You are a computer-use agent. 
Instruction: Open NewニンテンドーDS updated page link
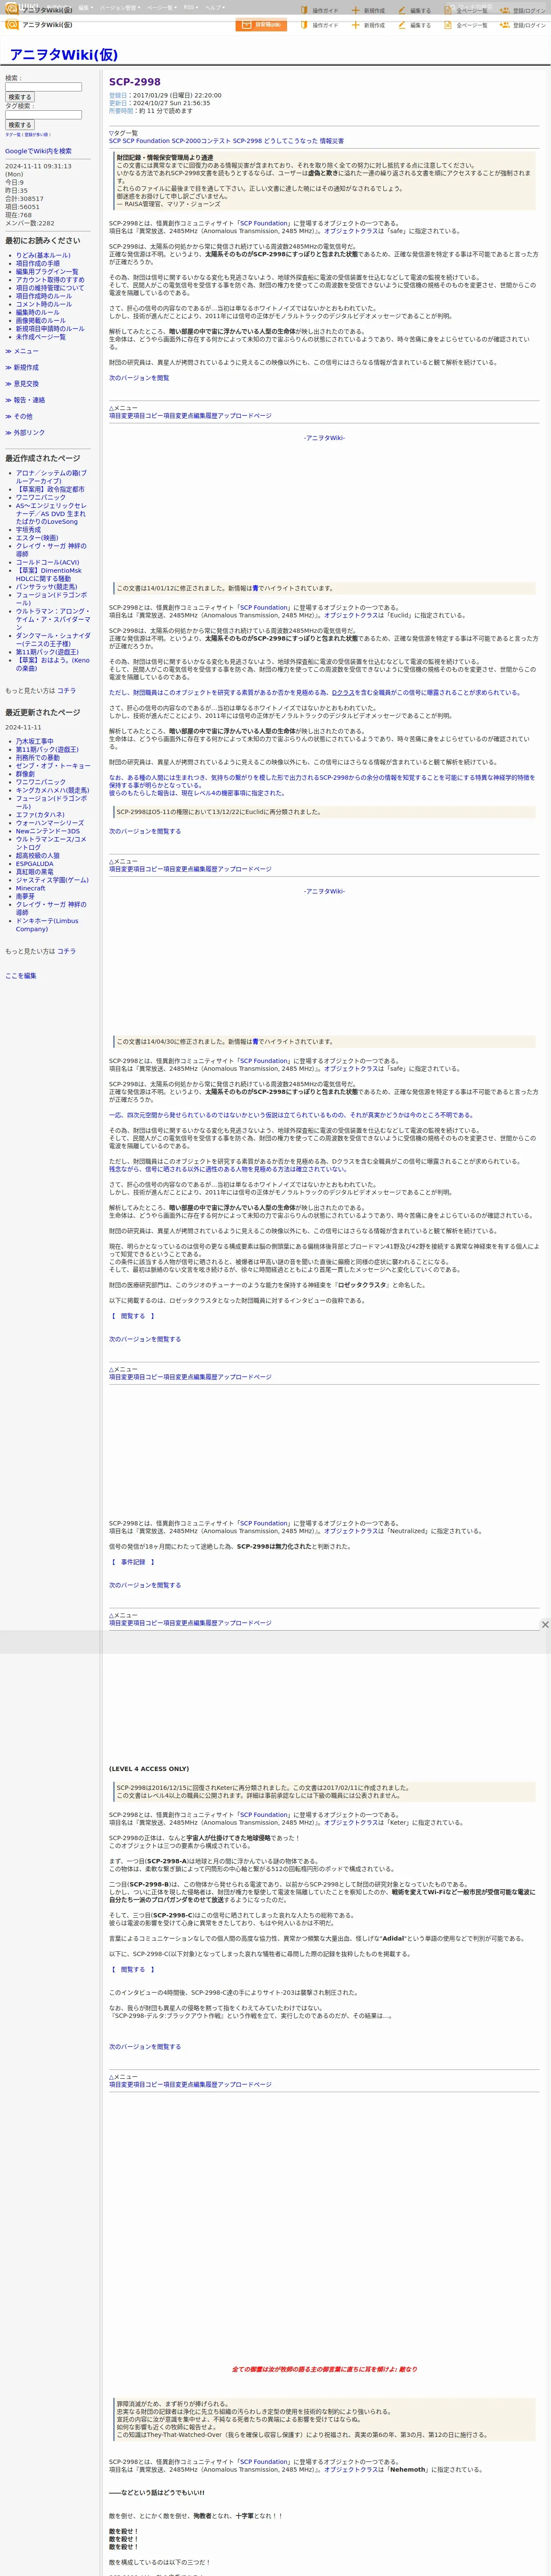point(48,831)
